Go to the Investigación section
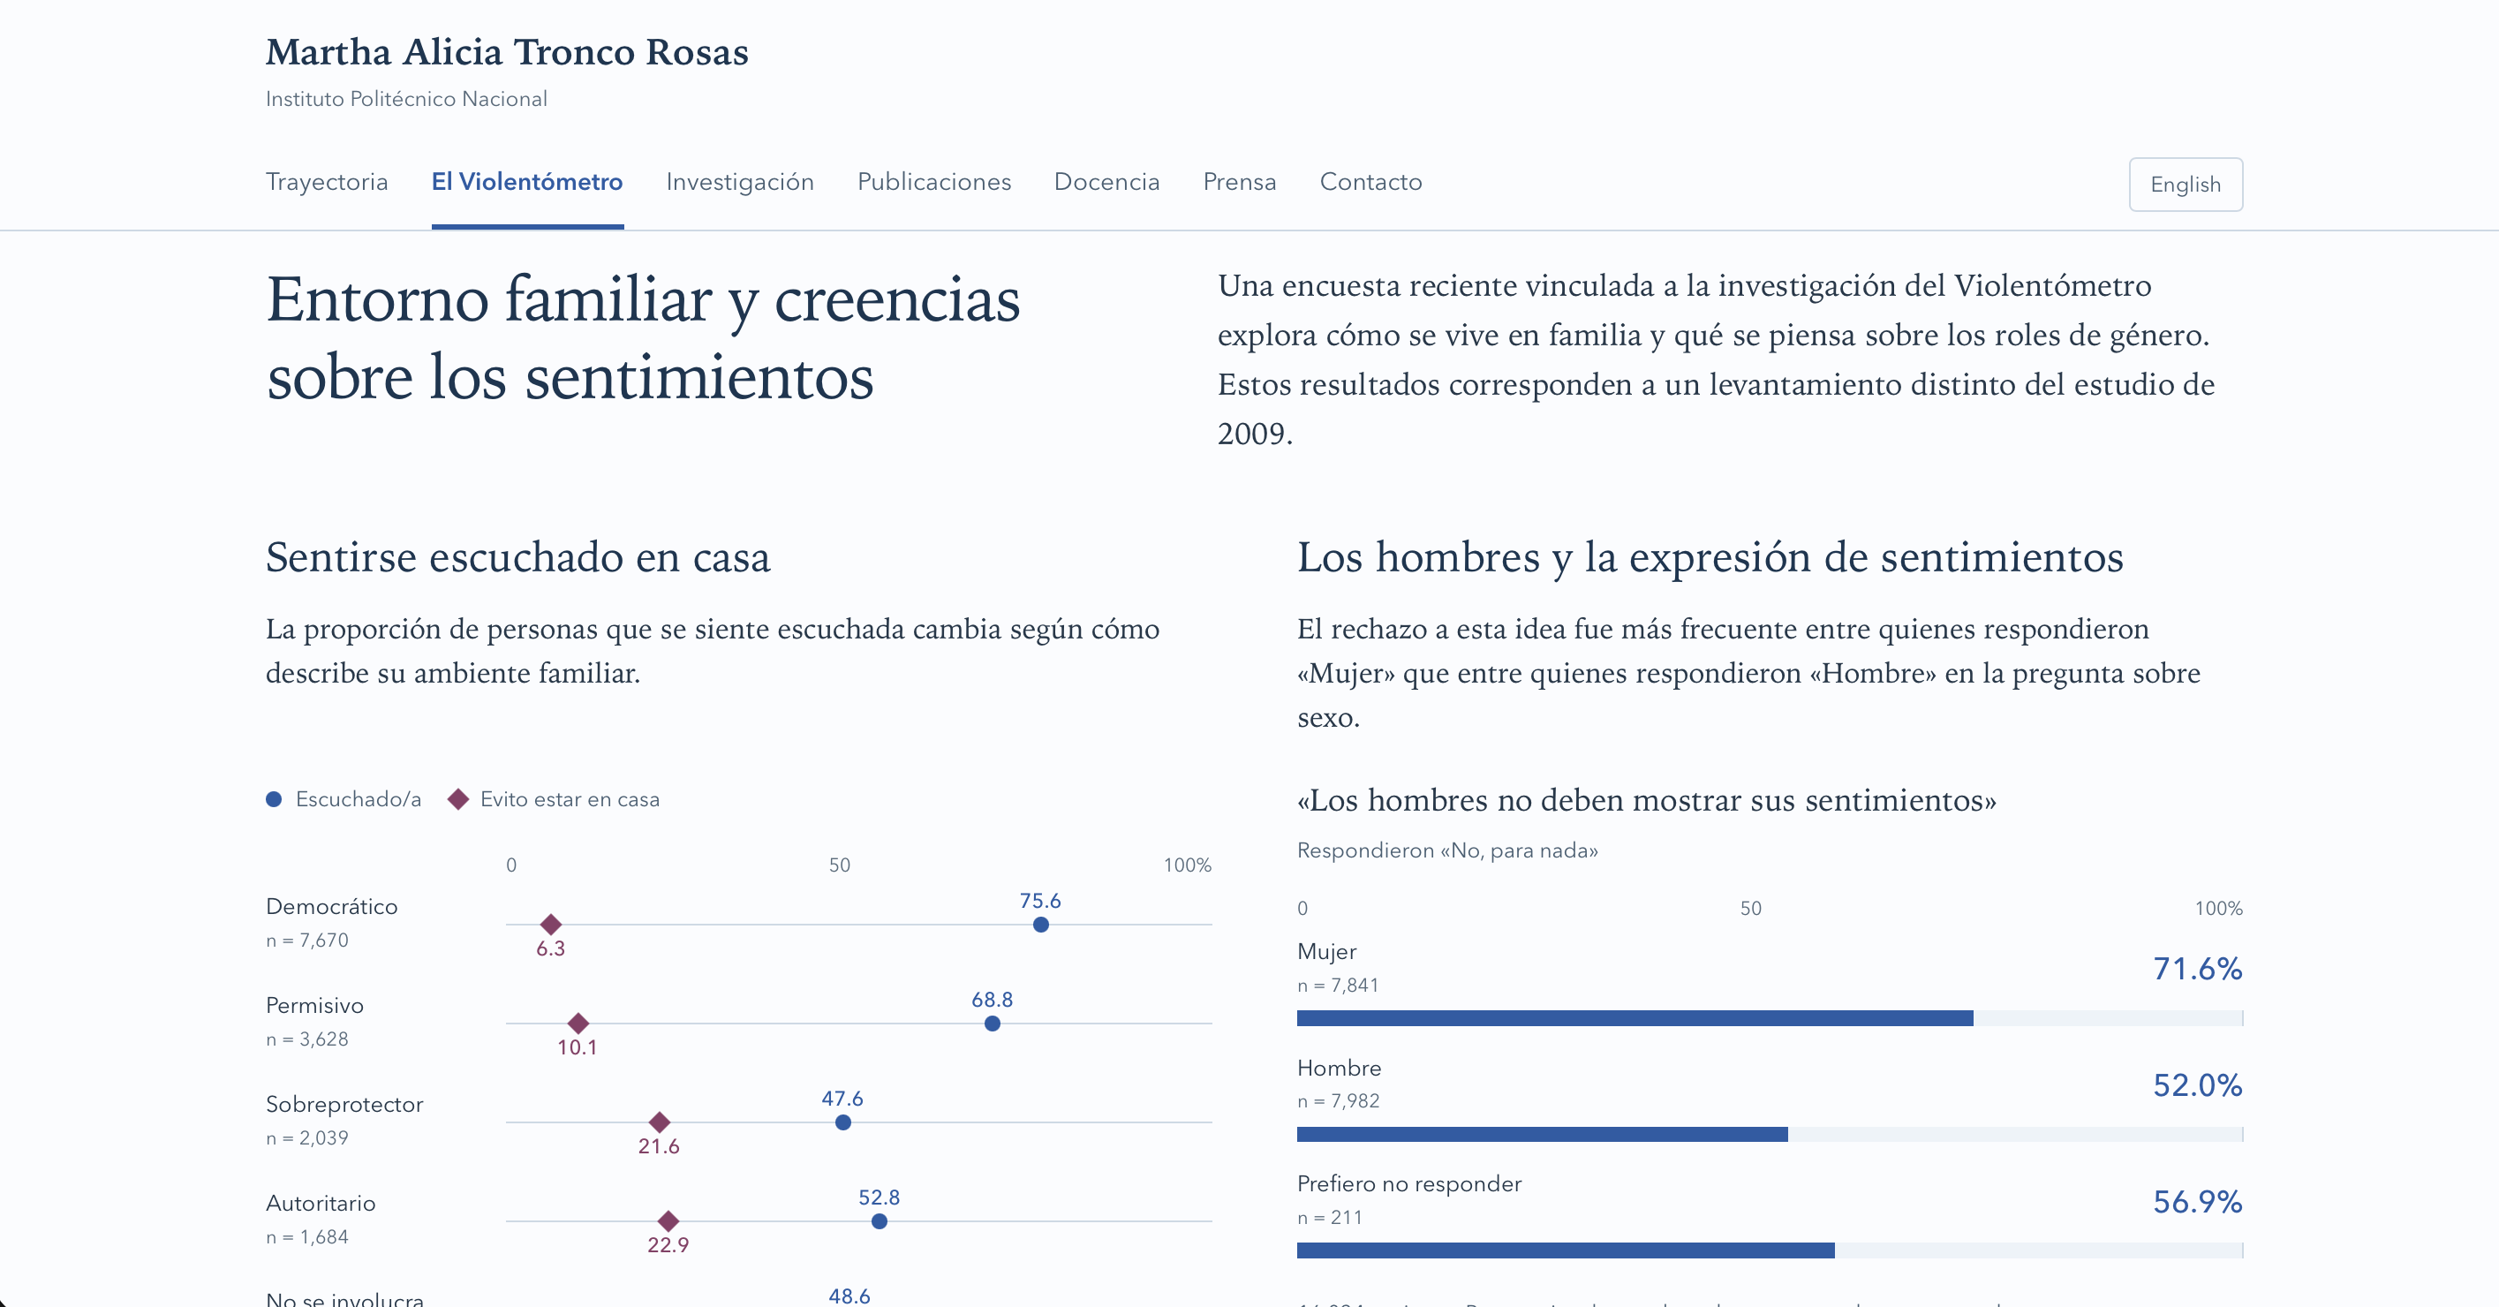The width and height of the screenshot is (2499, 1307). tap(739, 183)
